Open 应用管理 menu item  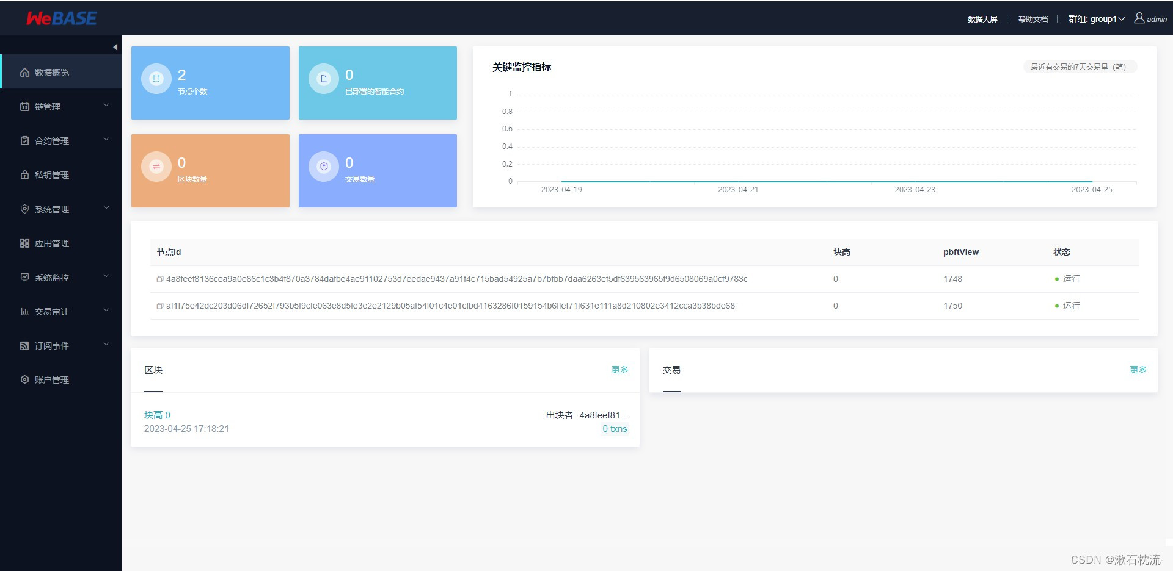[x=61, y=243]
